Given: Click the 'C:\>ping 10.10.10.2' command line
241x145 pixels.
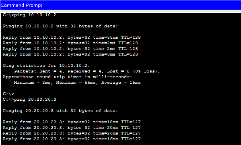Looking at the screenshot, I should click(x=29, y=15).
